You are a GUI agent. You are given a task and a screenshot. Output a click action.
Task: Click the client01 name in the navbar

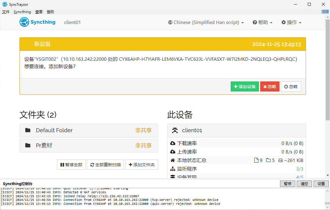73,22
